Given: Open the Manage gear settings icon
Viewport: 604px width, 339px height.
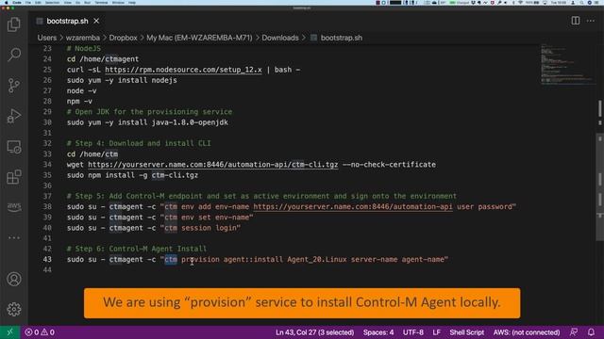Looking at the screenshot, I should tap(14, 309).
